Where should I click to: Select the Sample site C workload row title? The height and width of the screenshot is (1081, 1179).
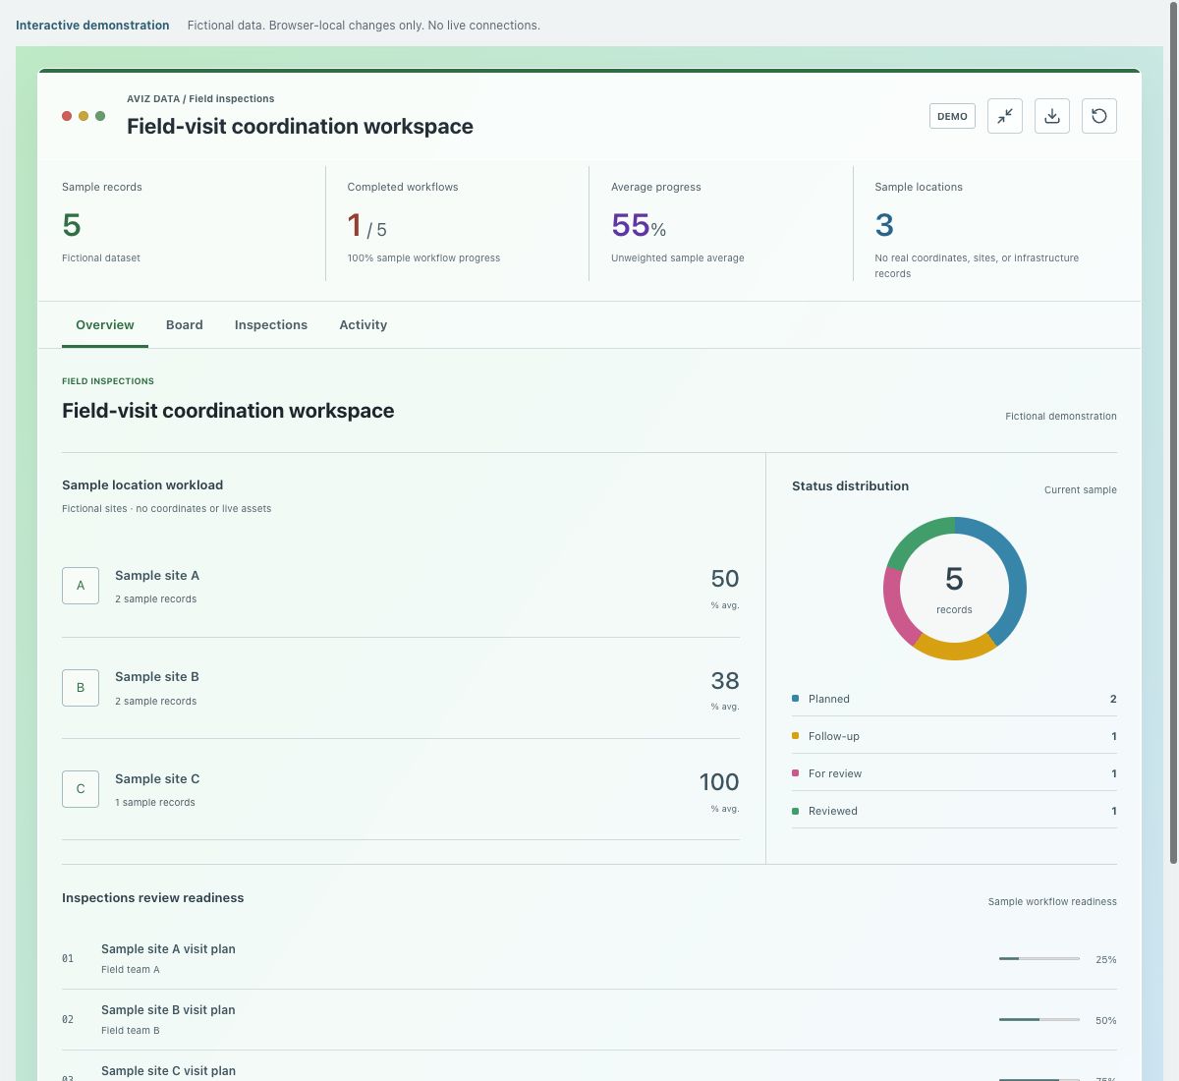pos(157,779)
